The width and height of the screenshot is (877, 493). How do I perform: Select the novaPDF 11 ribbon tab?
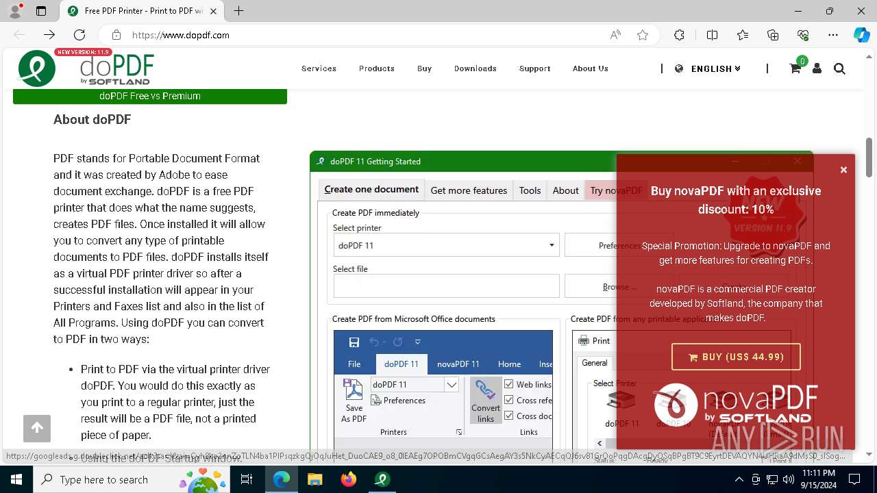[458, 364]
